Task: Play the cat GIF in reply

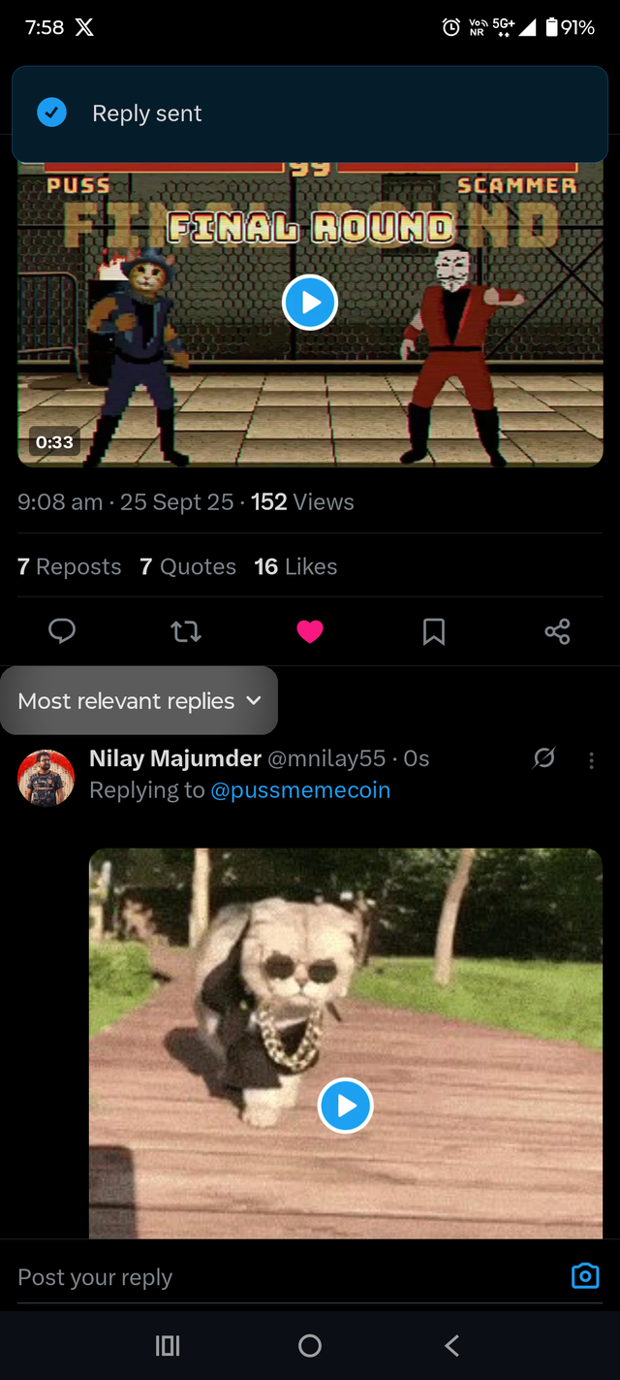Action: click(x=345, y=1105)
